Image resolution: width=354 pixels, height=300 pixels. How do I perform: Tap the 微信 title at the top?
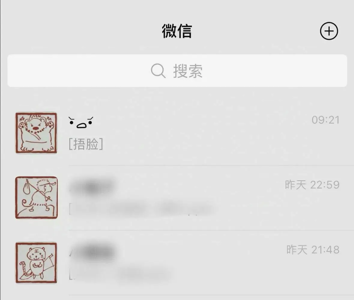(177, 31)
